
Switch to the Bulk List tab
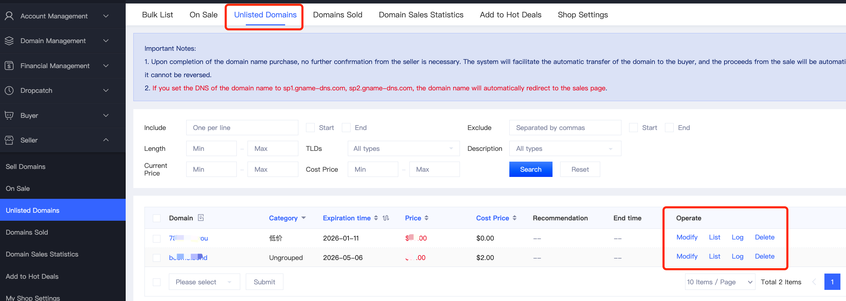pyautogui.click(x=157, y=15)
